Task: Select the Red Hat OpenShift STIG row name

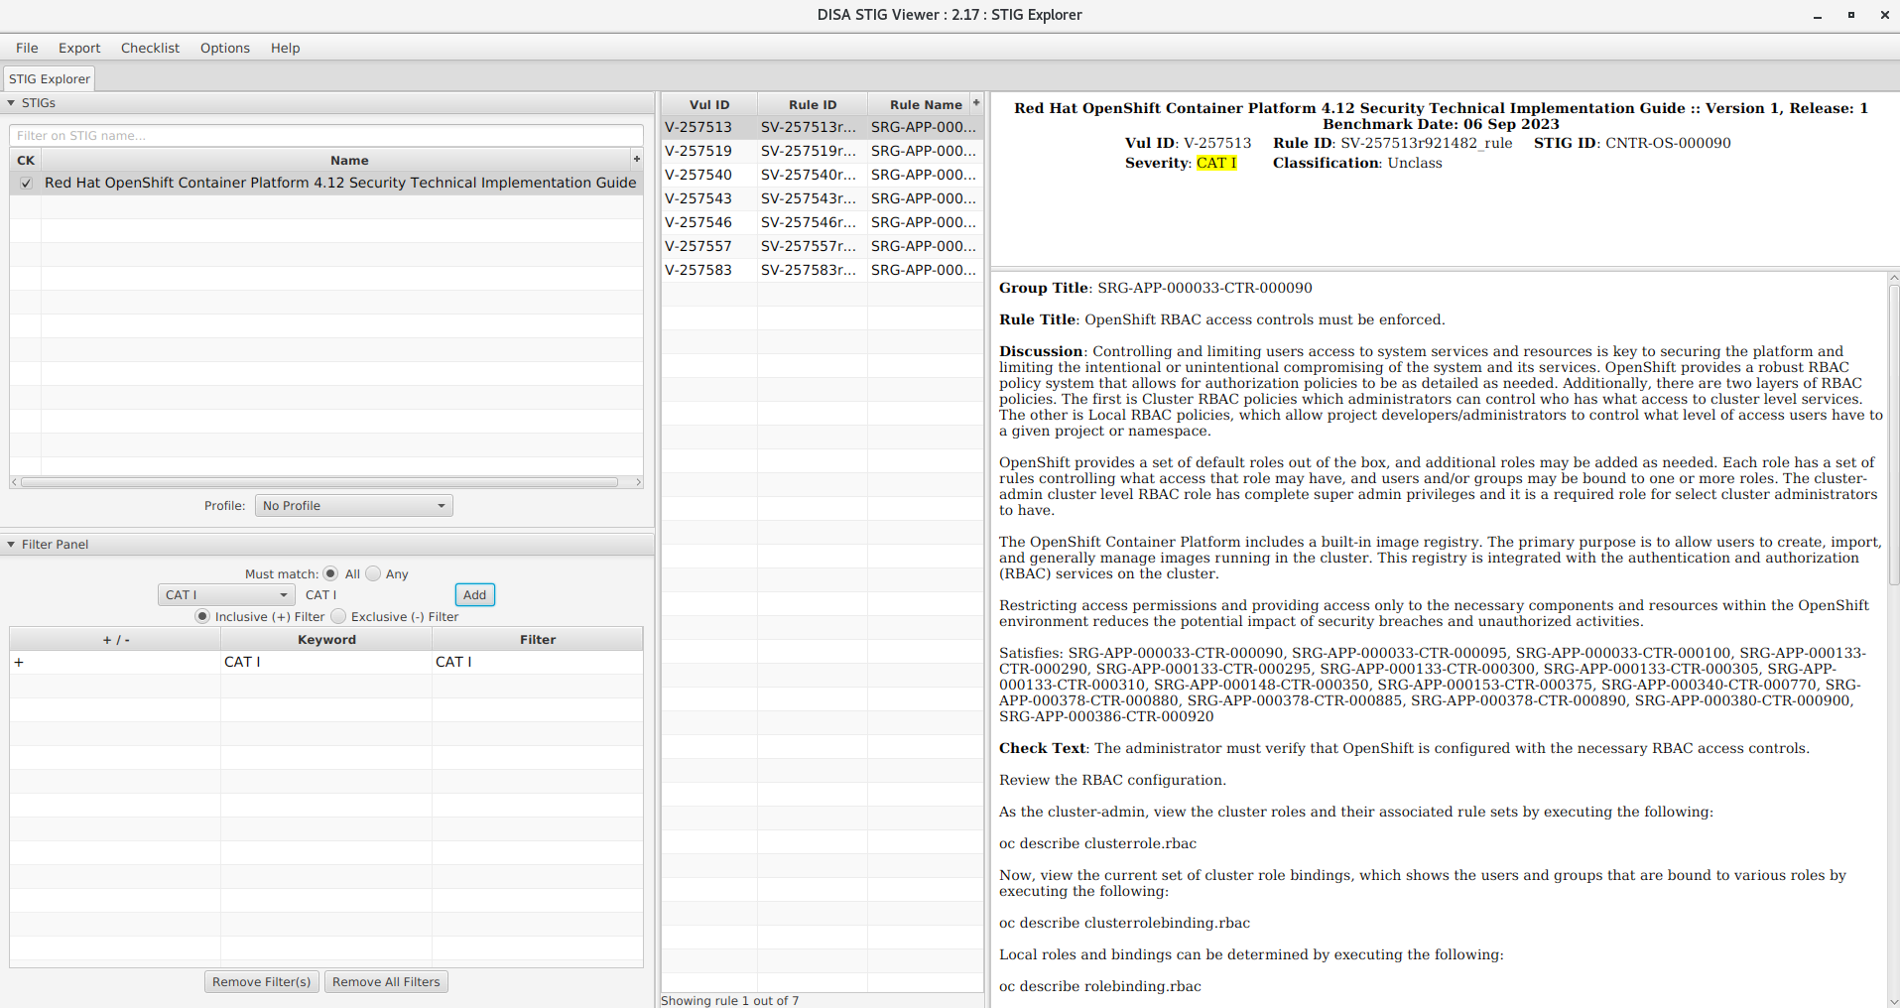Action: coord(340,183)
